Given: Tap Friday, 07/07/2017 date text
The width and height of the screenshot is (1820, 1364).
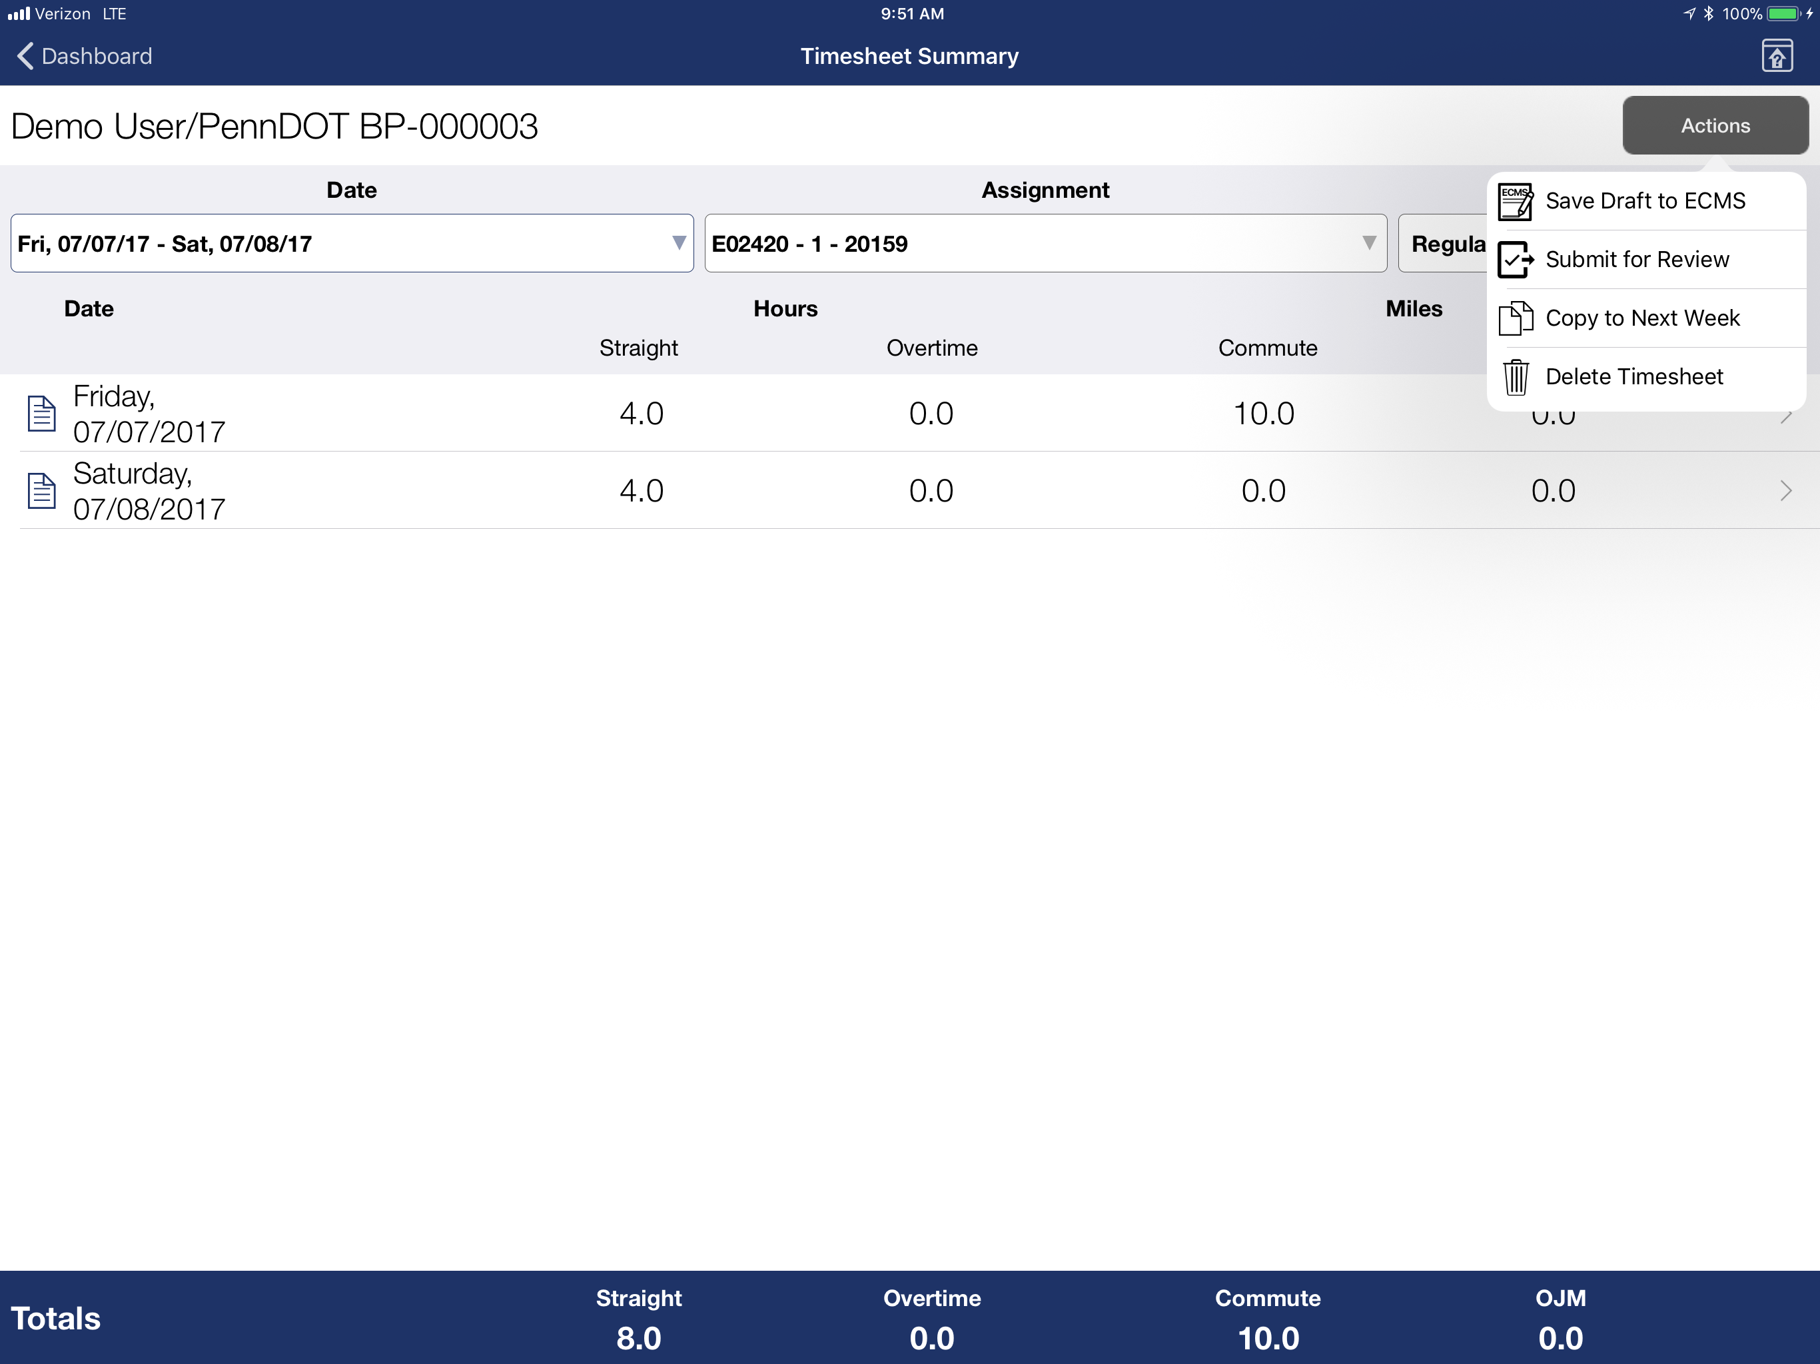Looking at the screenshot, I should (149, 414).
